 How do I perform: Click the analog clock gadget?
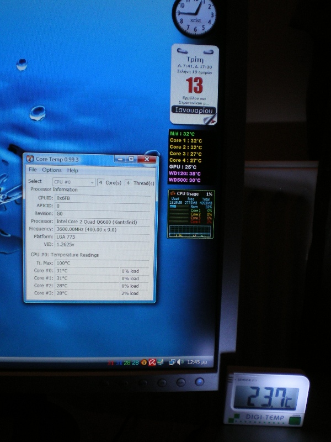(x=195, y=17)
